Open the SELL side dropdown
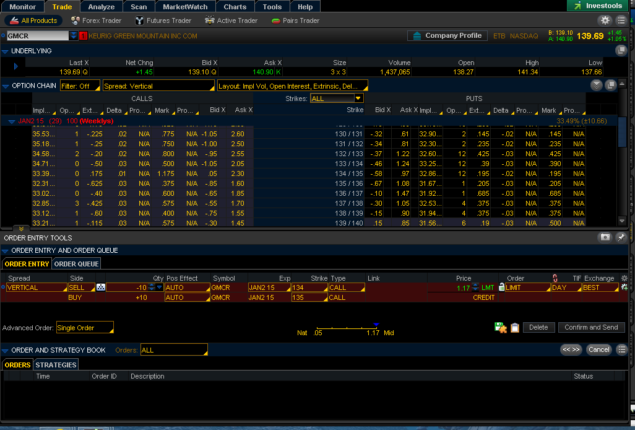The image size is (635, 430). (82, 287)
